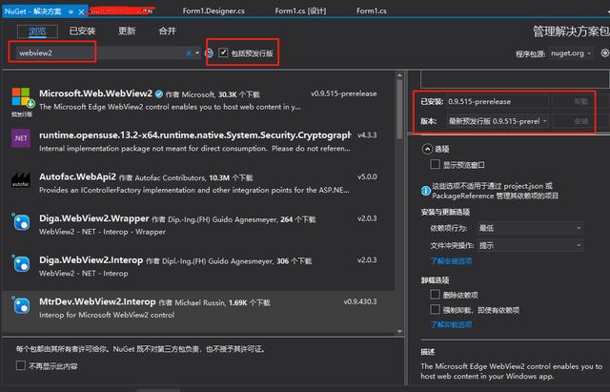Click the verified badge next to Microsoft.Web.WebView2
610x392 pixels.
(x=159, y=93)
